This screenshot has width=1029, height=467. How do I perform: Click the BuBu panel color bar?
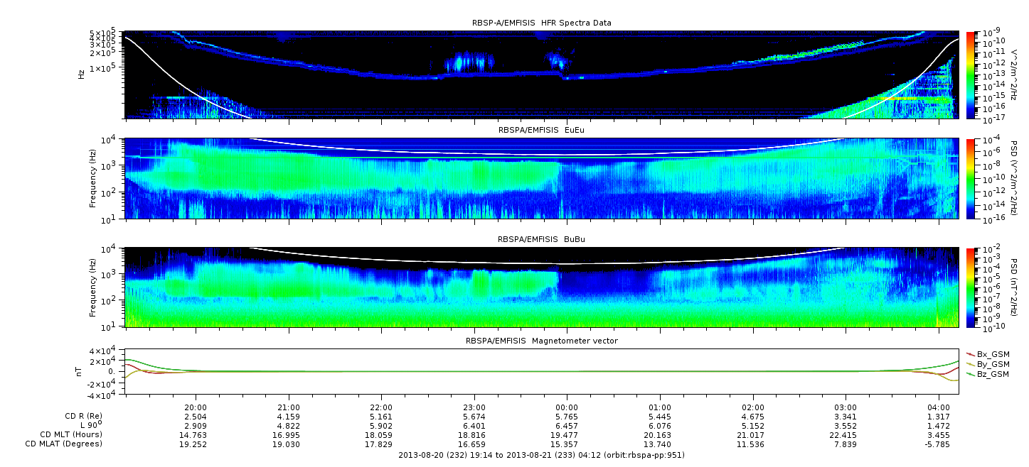971,287
